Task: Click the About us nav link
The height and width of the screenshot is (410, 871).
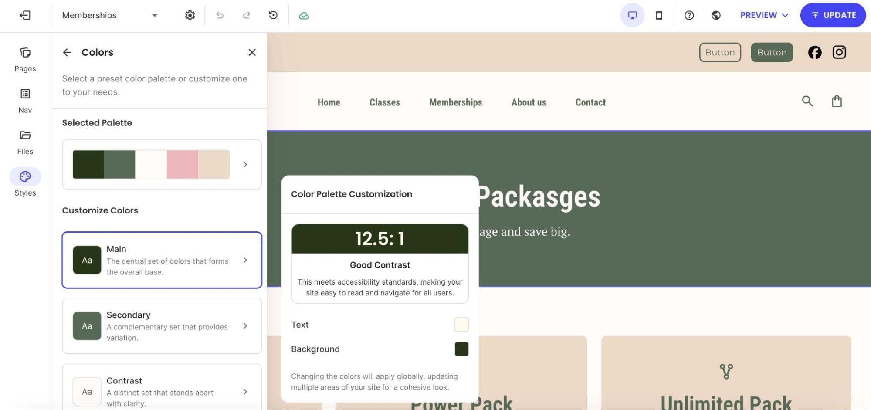Action: click(x=529, y=102)
